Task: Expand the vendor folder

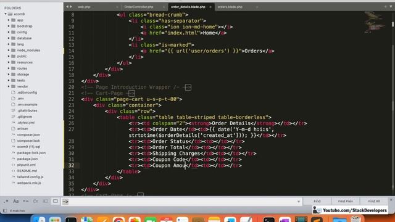Action: coord(9,86)
